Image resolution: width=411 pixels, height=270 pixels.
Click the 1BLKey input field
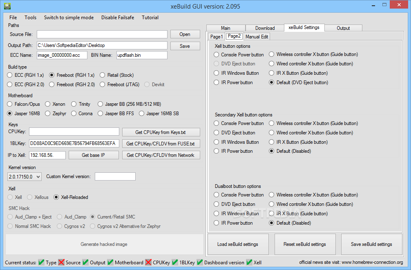coord(74,143)
